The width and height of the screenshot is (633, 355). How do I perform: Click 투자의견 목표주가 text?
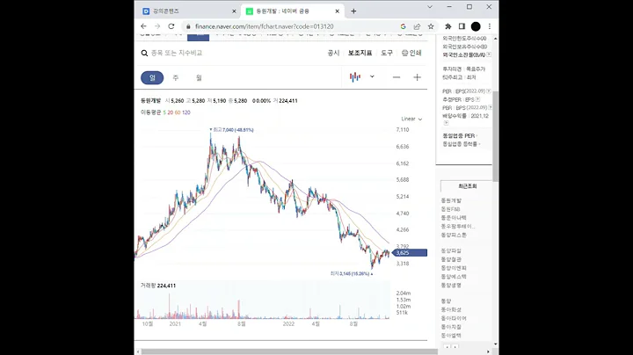[464, 69]
